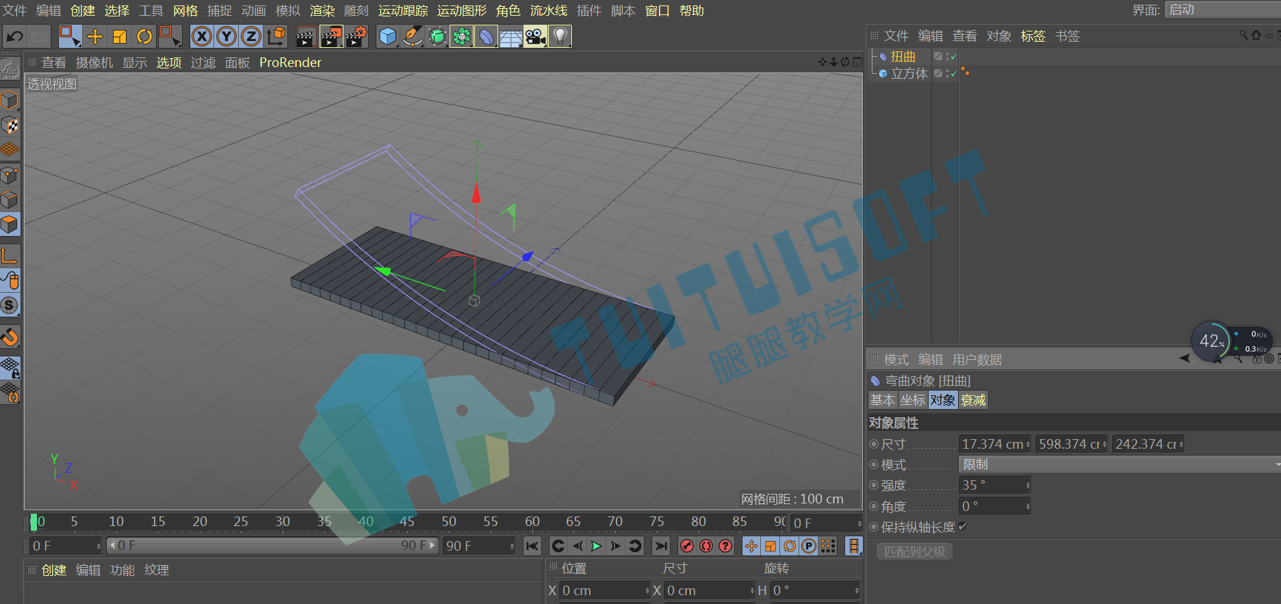Open the 模式 dropdown showing 限制
The width and height of the screenshot is (1281, 604).
(1120, 464)
